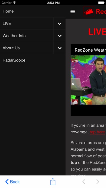Image resolution: width=106 pixels, height=188 pixels.
Task: Tap the 2:53 PM clock
Action: (53, 3)
